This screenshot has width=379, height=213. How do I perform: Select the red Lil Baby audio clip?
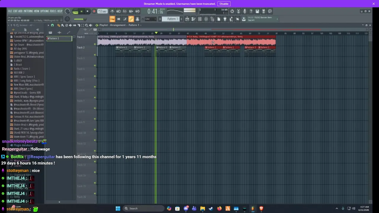[x=231, y=41]
